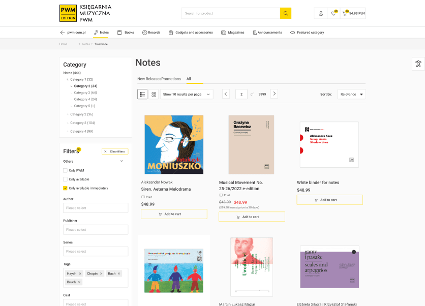This screenshot has width=425, height=306.
Task: Open the Grażyna Bacewicz cover thumbnail
Action: pos(251,145)
